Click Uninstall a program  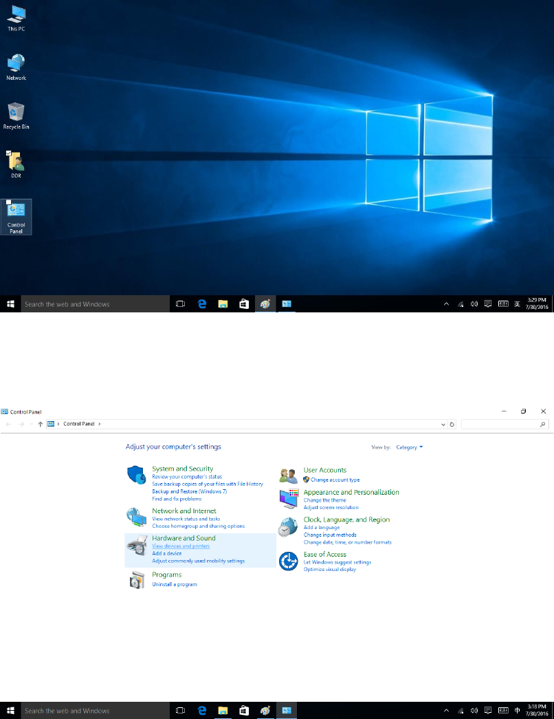(x=175, y=584)
